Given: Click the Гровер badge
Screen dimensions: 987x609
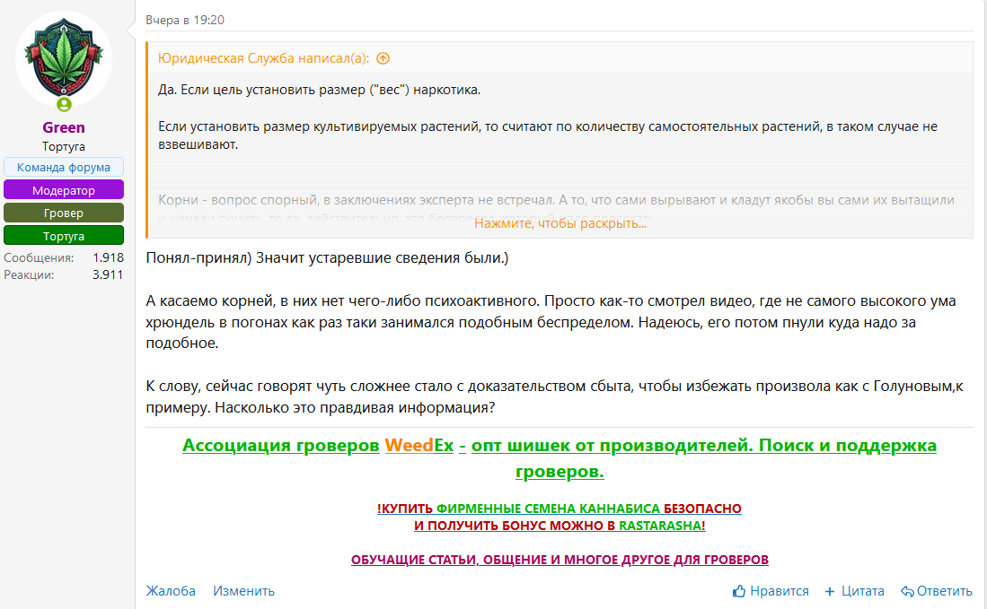Looking at the screenshot, I should pyautogui.click(x=63, y=213).
